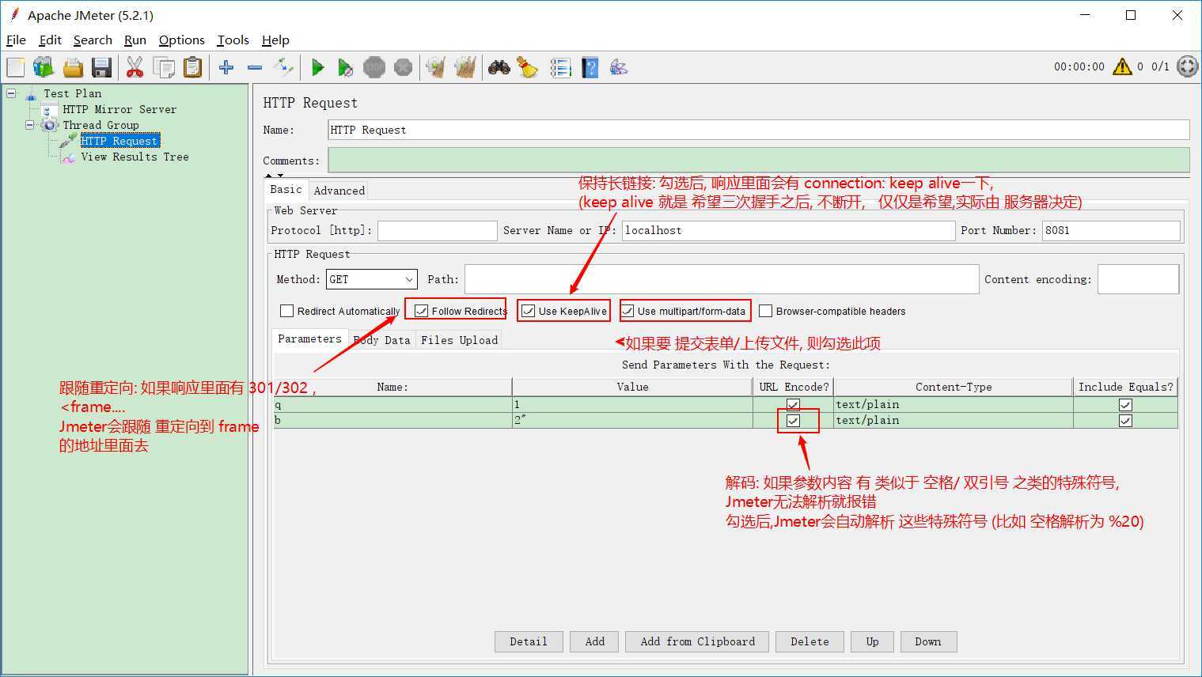This screenshot has width=1202, height=677.
Task: Click the Collapse All minus icon
Action: [x=255, y=67]
